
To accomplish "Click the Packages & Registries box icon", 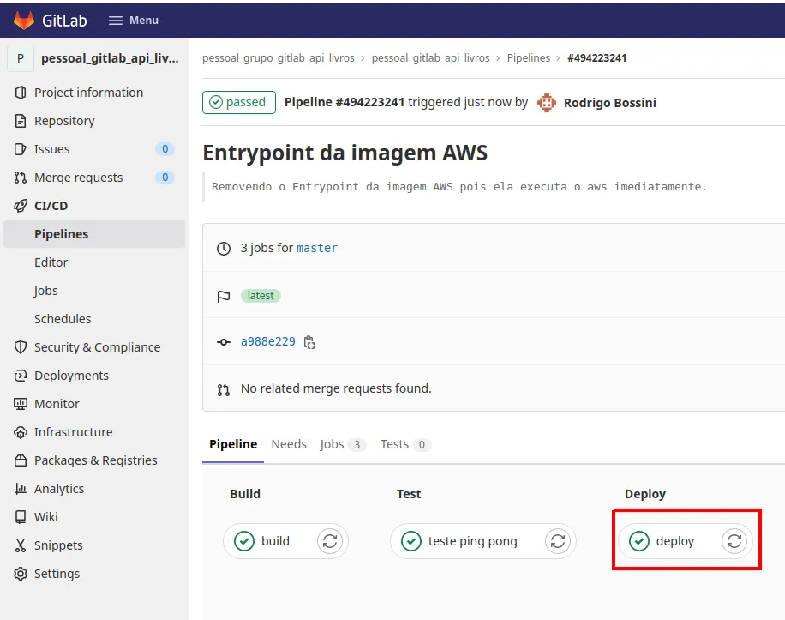I will (x=21, y=460).
